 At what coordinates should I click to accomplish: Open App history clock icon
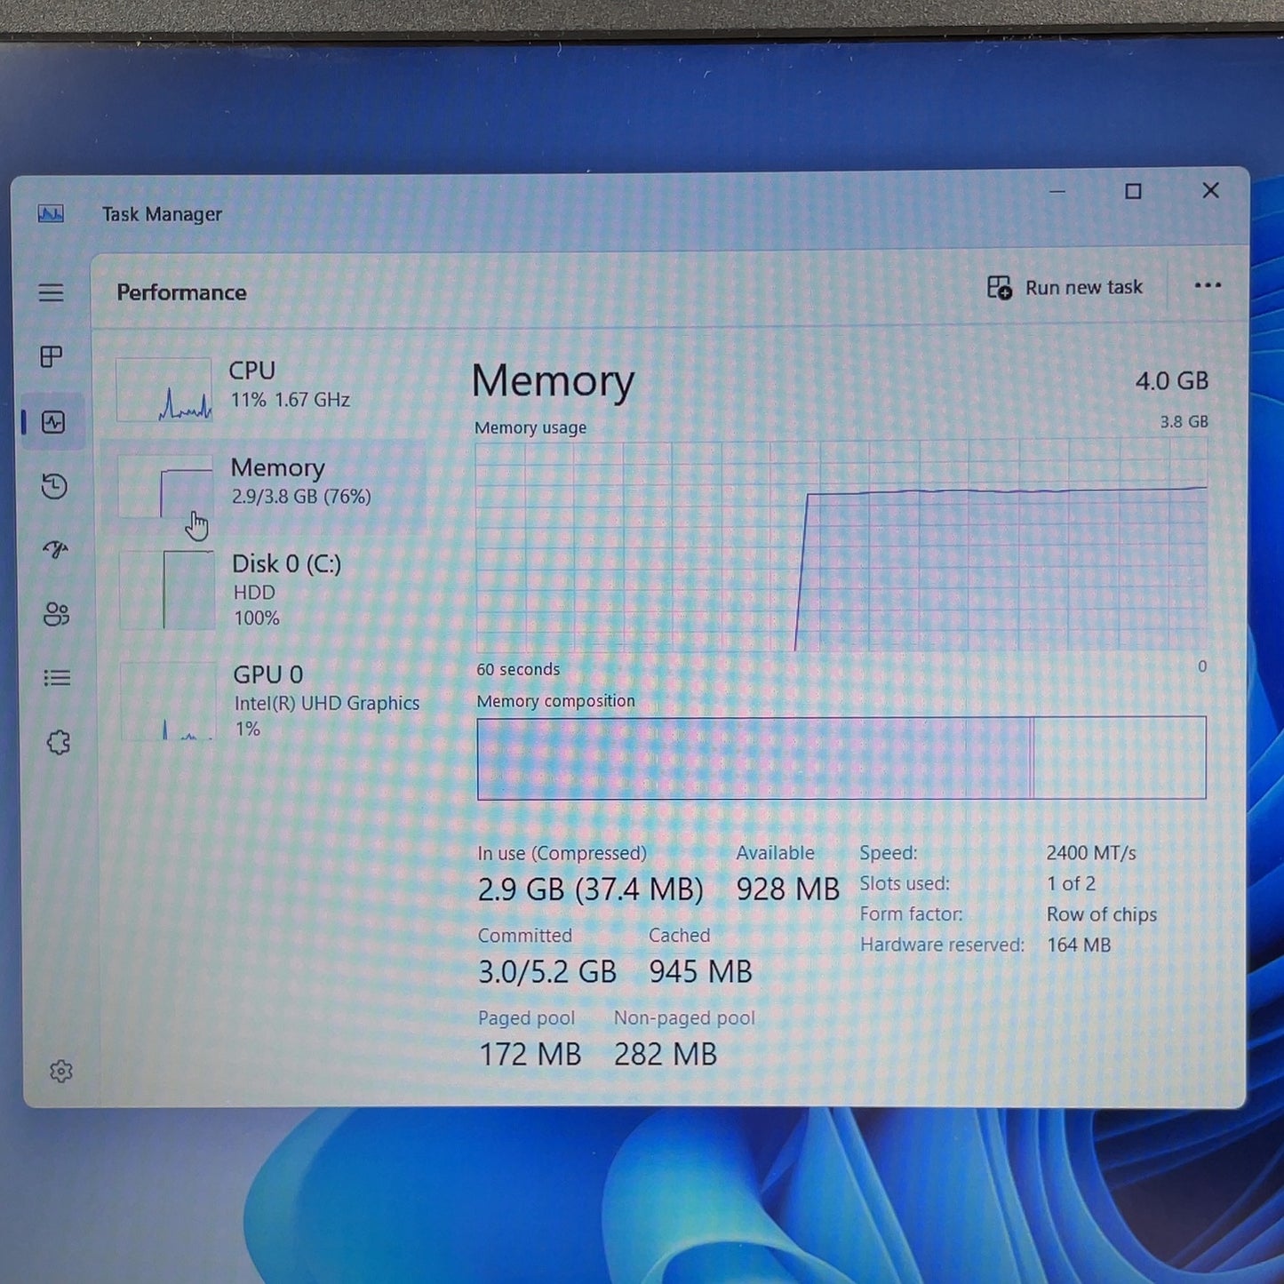click(54, 486)
